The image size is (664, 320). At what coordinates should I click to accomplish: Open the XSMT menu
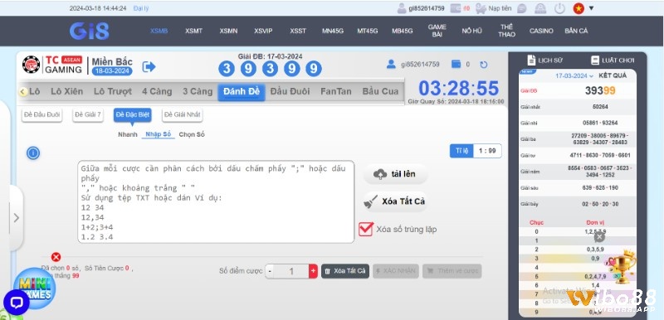click(x=193, y=31)
